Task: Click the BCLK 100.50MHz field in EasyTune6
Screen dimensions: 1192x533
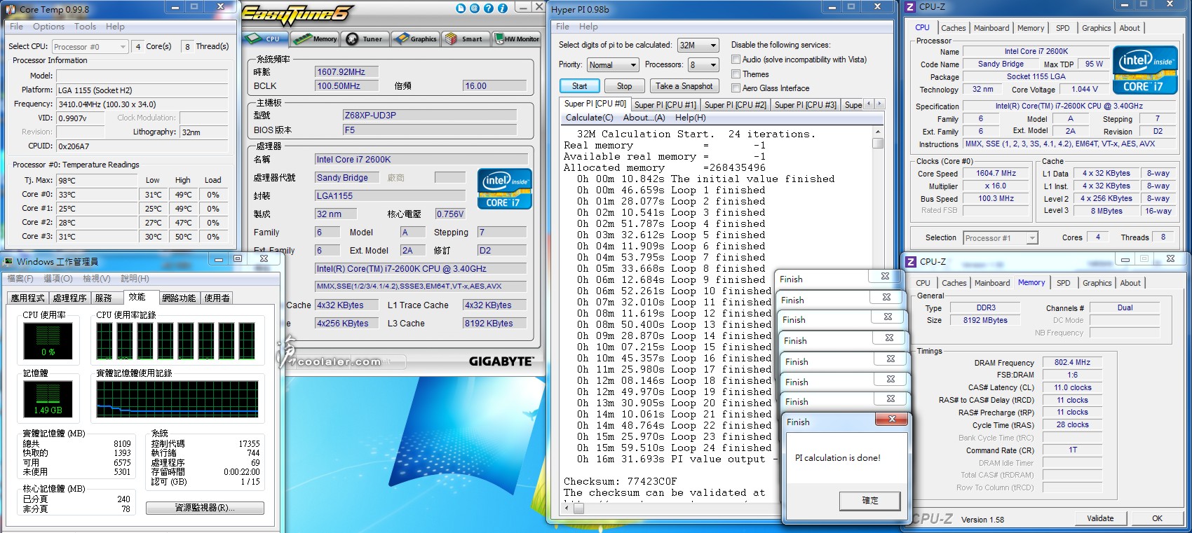Action: pyautogui.click(x=346, y=86)
